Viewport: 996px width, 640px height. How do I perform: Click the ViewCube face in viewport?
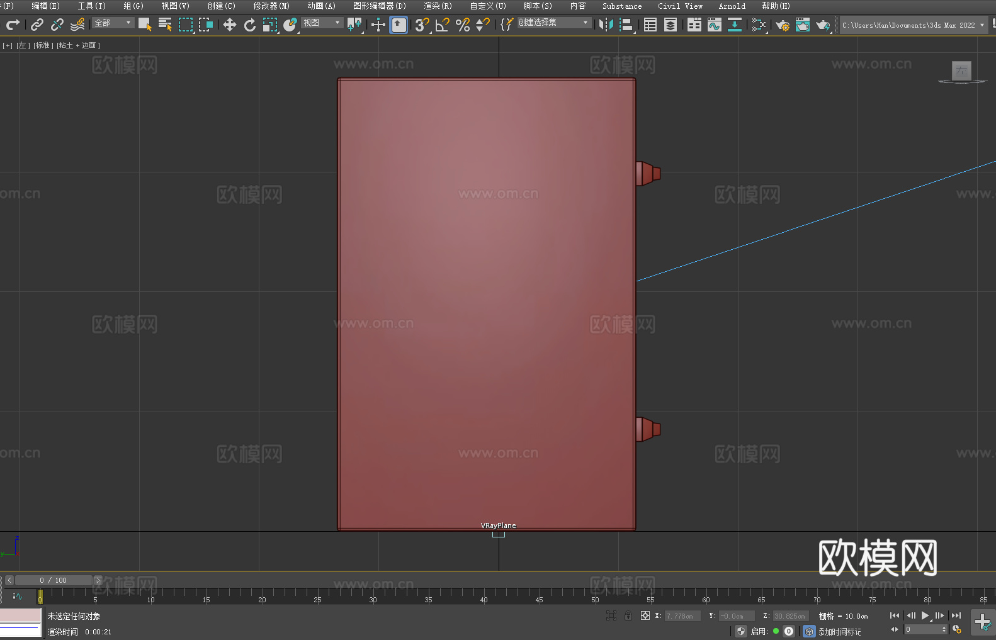pos(961,70)
